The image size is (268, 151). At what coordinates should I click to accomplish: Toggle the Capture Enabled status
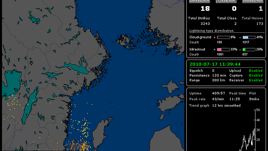255,75
